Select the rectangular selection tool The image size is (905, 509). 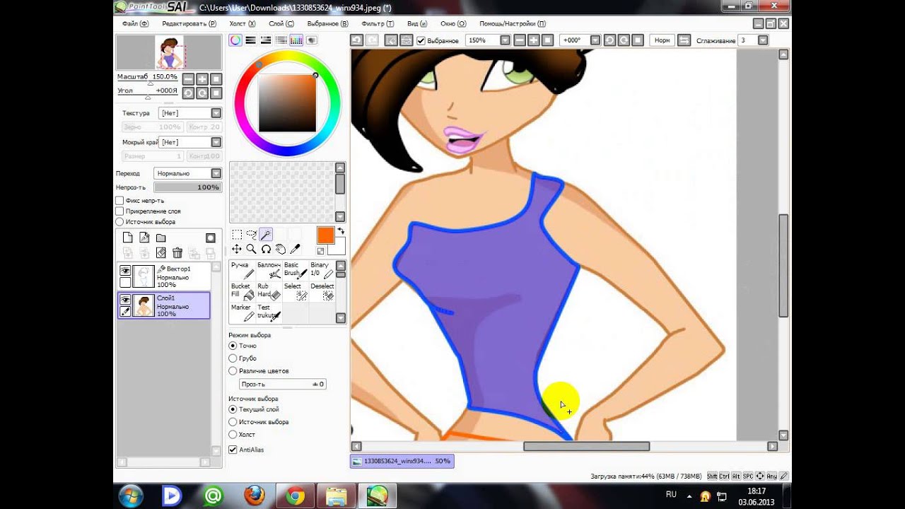pos(237,235)
